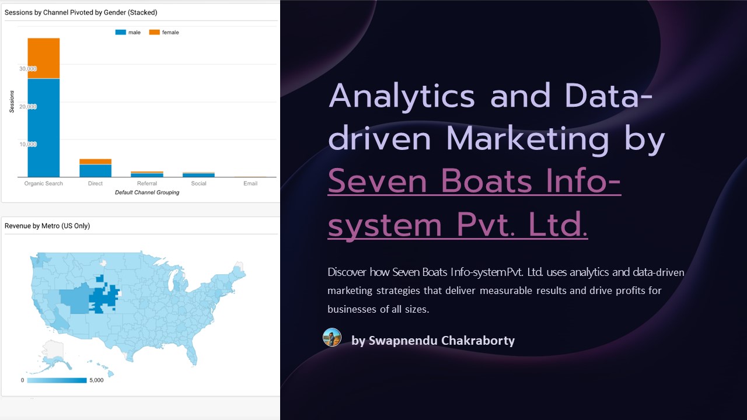Click the 'female' legend label
747x420 pixels.
tap(170, 32)
